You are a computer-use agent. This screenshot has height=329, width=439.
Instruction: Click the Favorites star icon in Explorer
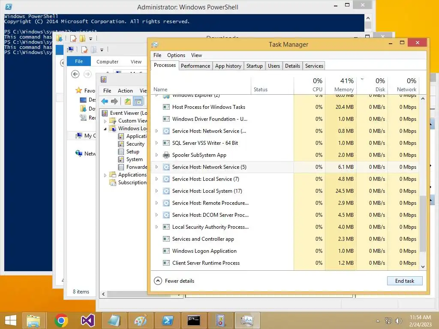click(x=79, y=90)
